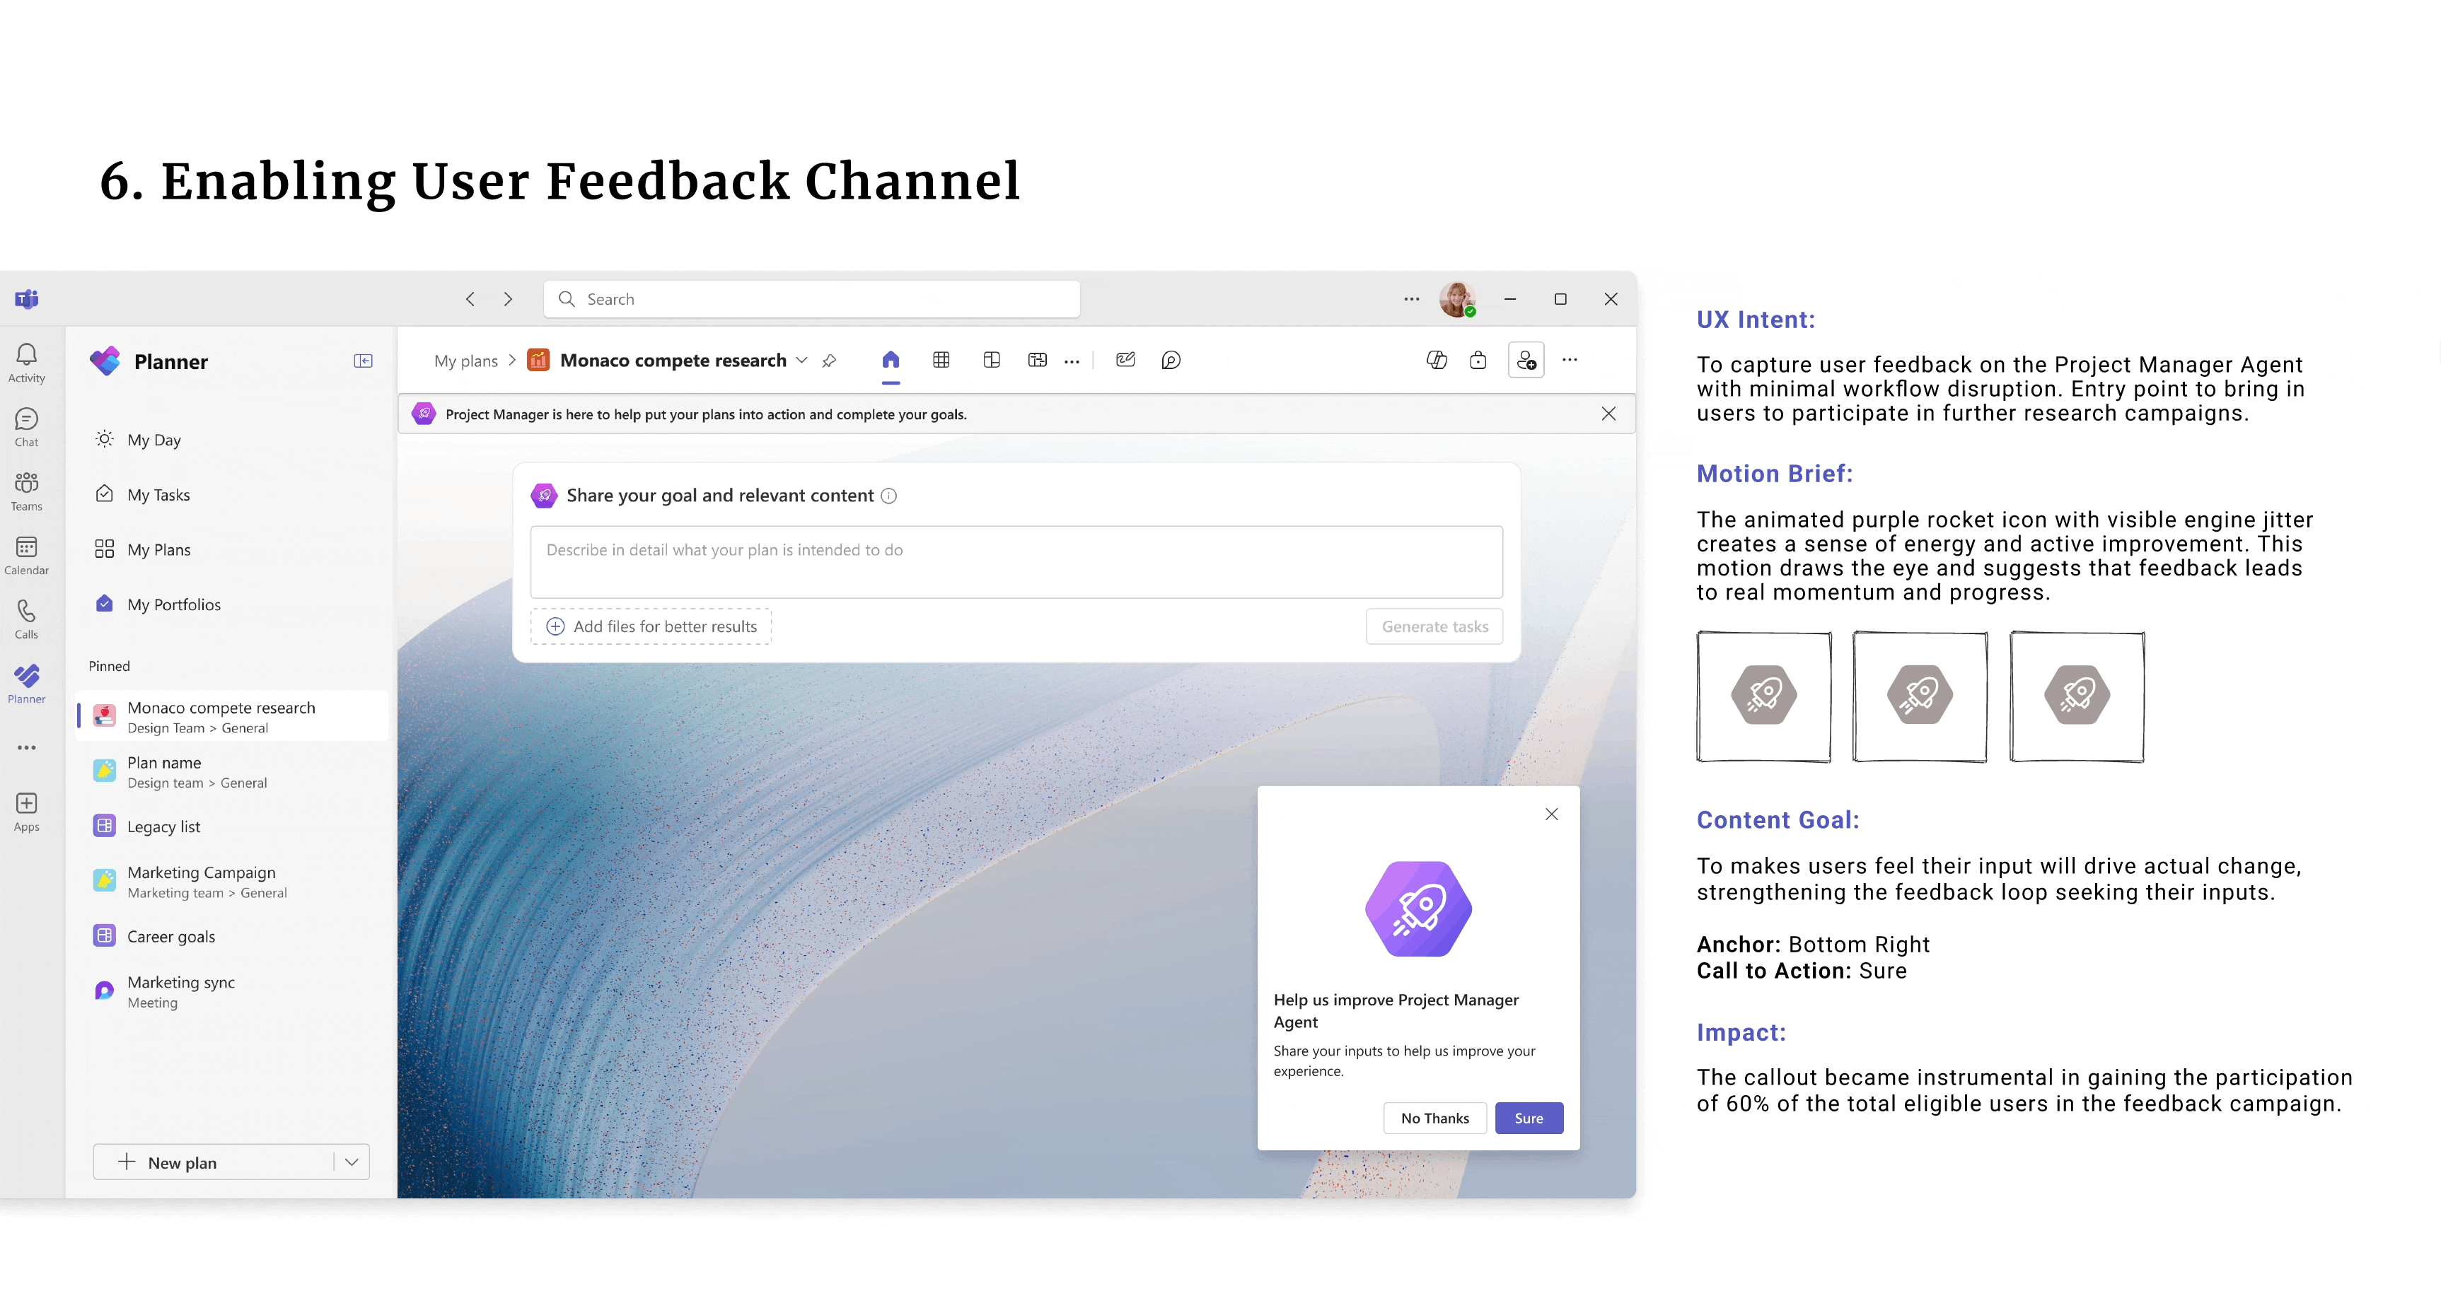Open My Portfolios
Image resolution: width=2441 pixels, height=1303 pixels.
pos(232,604)
